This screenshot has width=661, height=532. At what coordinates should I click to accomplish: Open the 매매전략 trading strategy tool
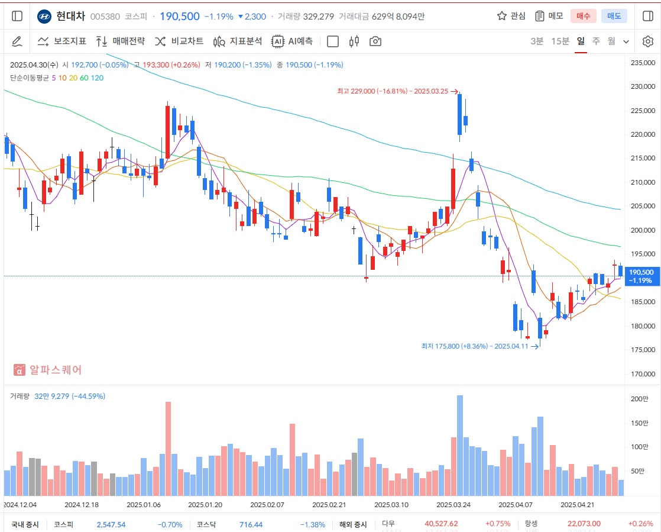120,41
